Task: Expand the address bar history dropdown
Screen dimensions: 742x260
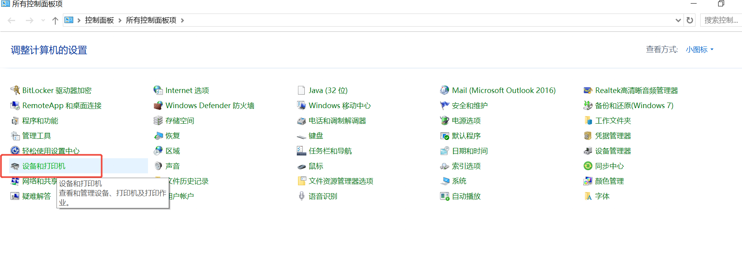Action: (x=678, y=20)
